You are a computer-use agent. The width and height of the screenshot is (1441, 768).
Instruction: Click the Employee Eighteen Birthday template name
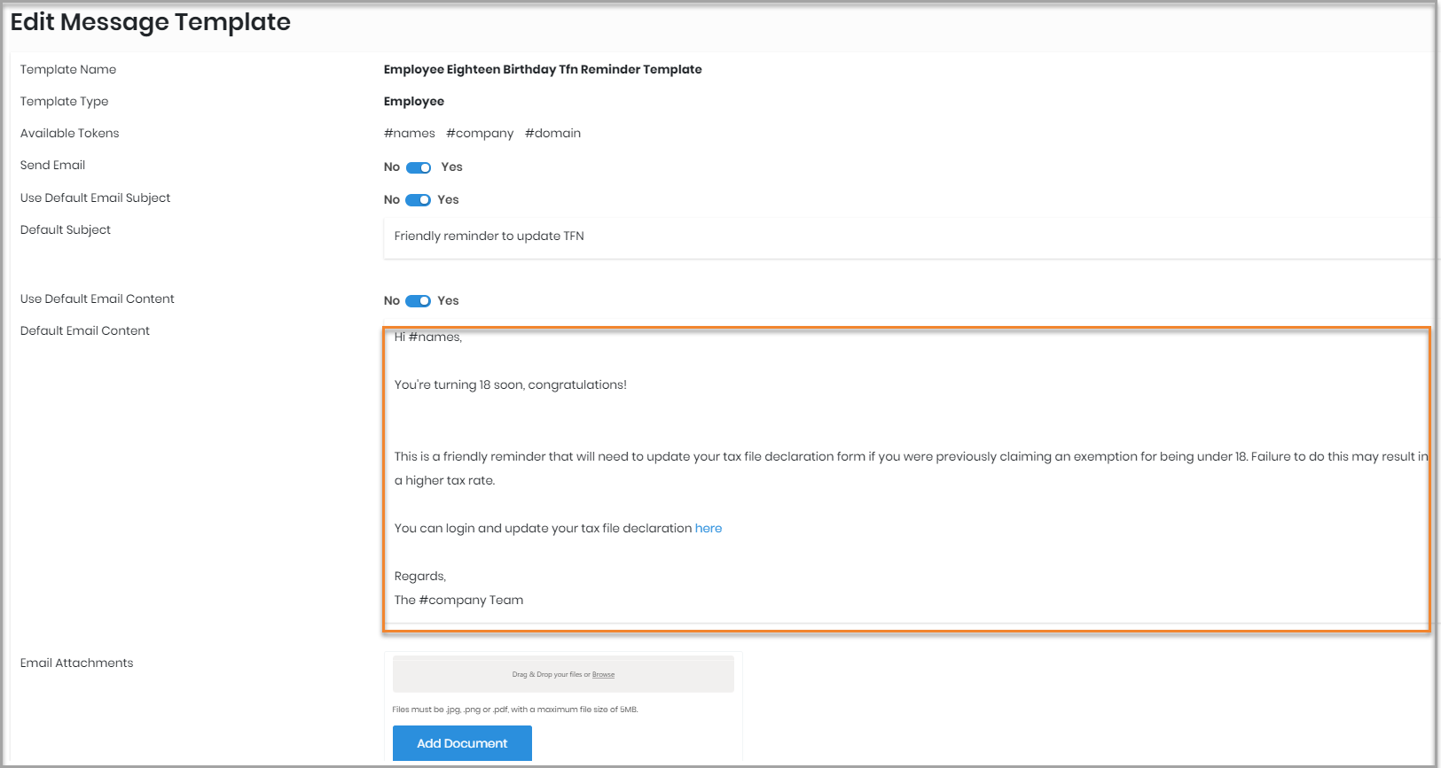tap(543, 70)
